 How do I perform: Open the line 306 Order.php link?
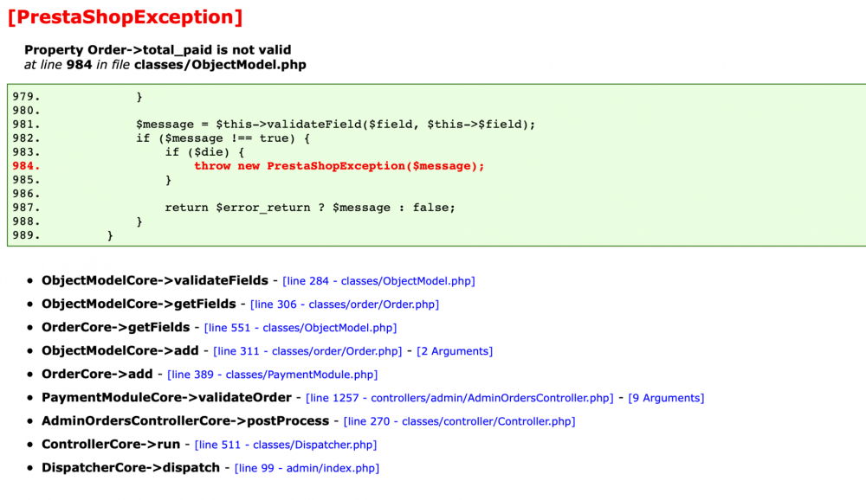344,304
